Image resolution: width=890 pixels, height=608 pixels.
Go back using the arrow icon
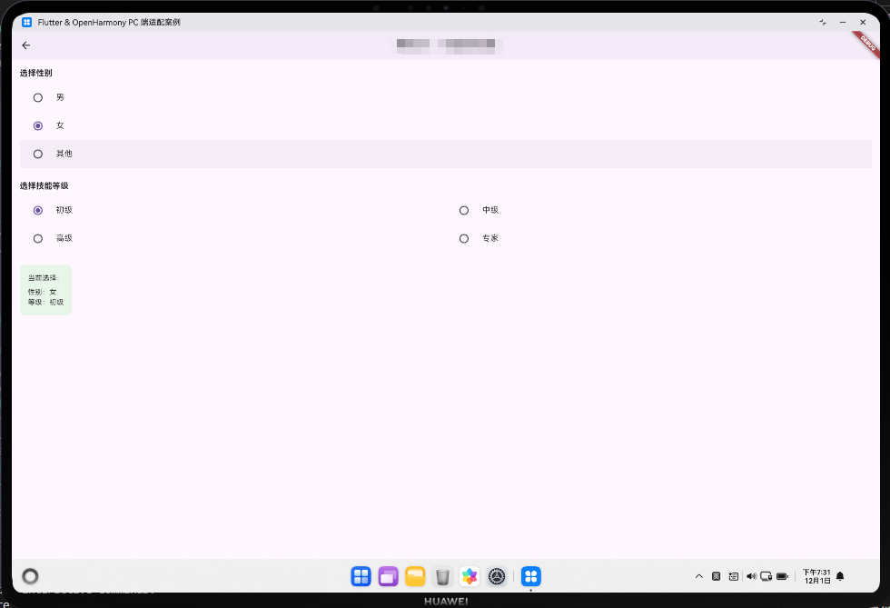click(26, 45)
